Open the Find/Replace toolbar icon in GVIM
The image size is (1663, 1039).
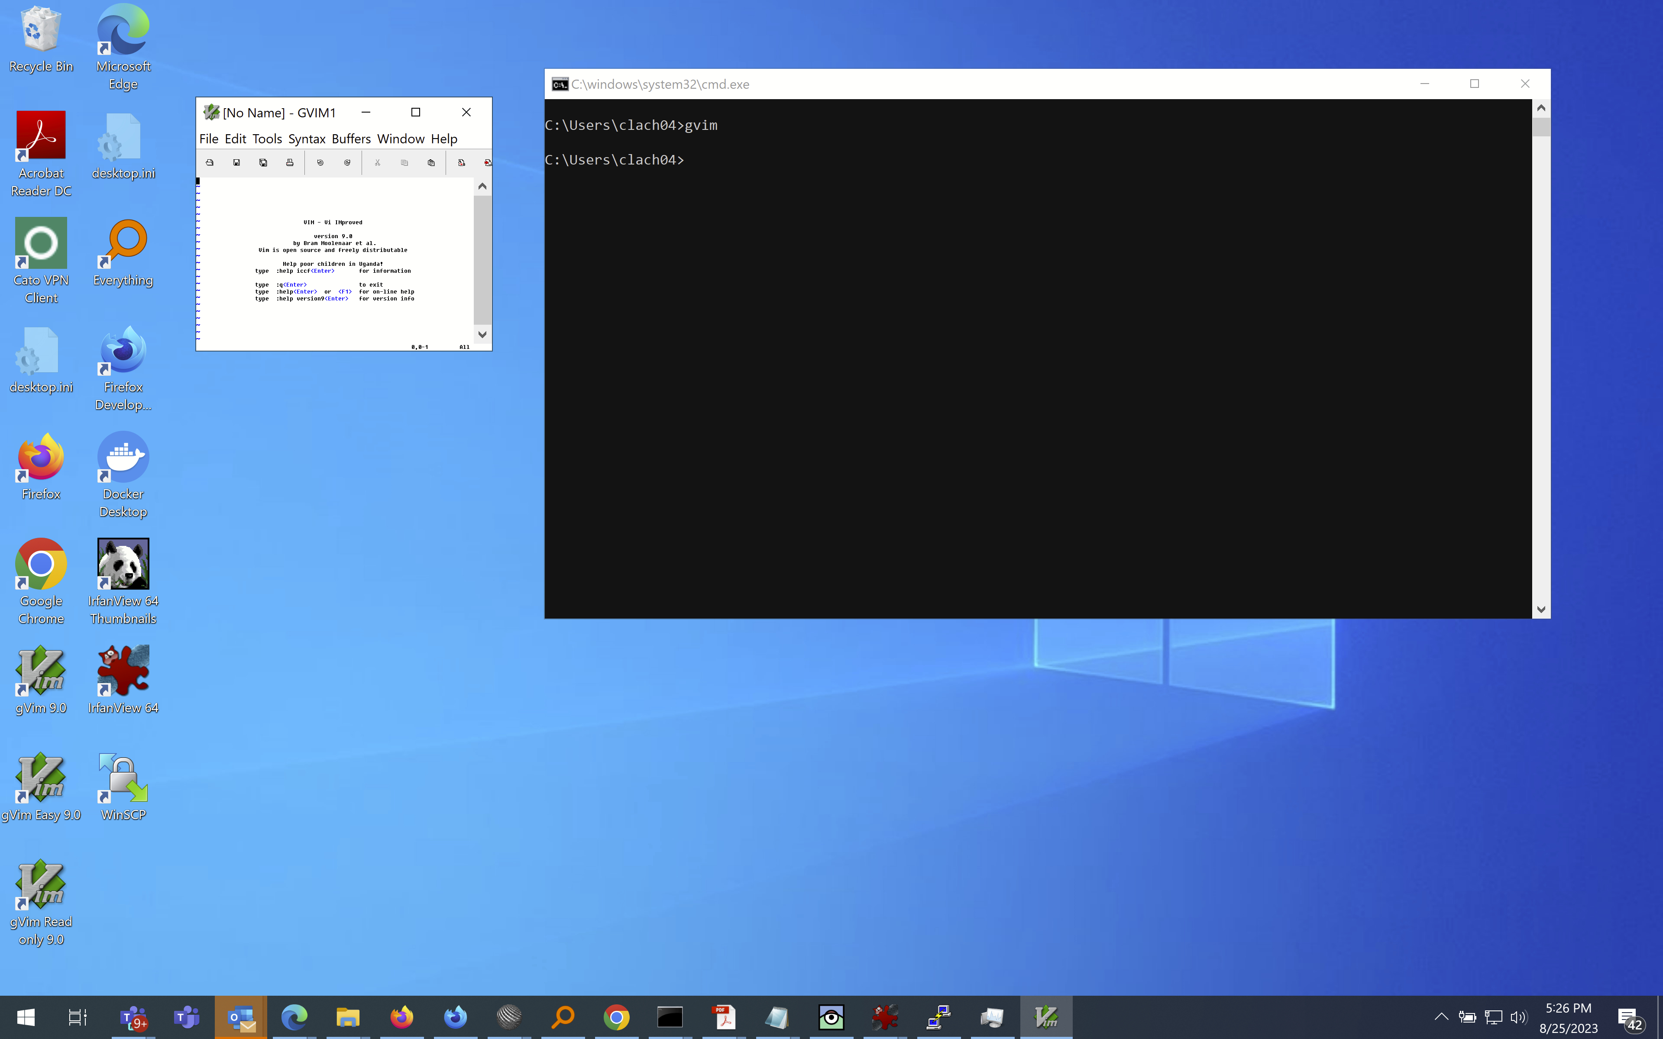pyautogui.click(x=461, y=162)
